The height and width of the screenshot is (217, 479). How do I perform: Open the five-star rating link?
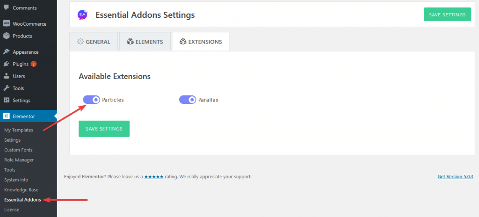pos(153,177)
